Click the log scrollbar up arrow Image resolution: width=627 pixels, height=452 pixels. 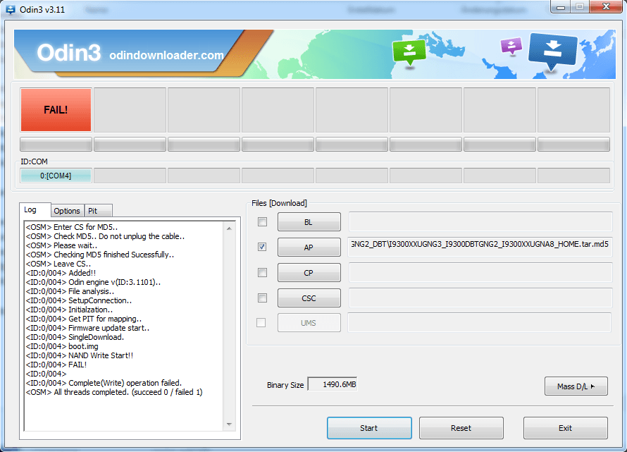click(229, 228)
